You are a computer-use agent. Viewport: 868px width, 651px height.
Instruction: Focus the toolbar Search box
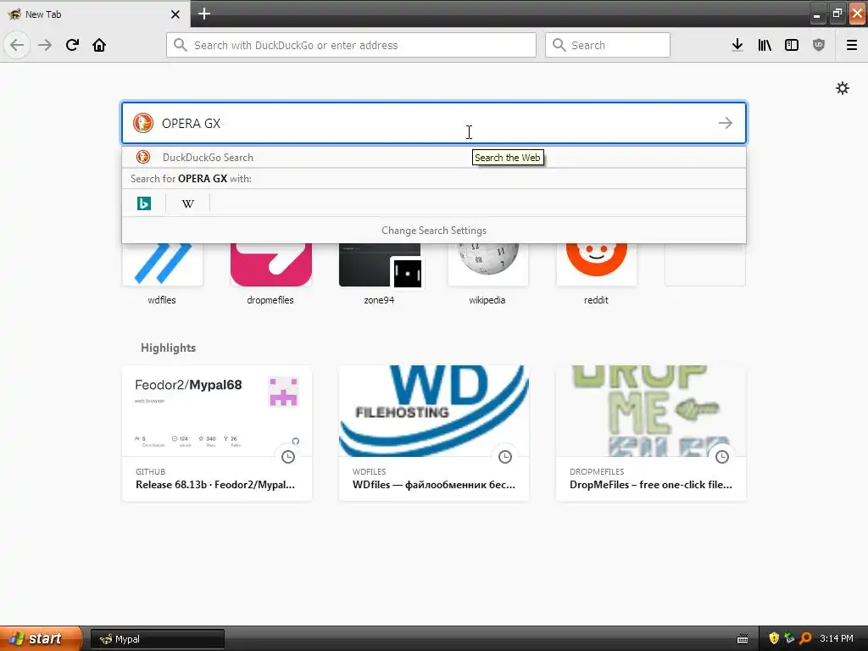[607, 45]
